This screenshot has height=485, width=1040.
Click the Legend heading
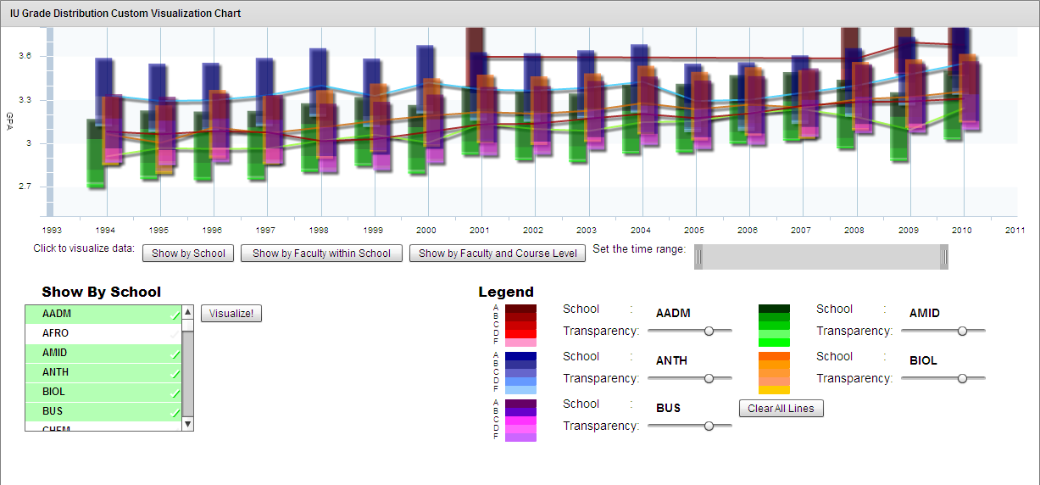click(x=506, y=292)
